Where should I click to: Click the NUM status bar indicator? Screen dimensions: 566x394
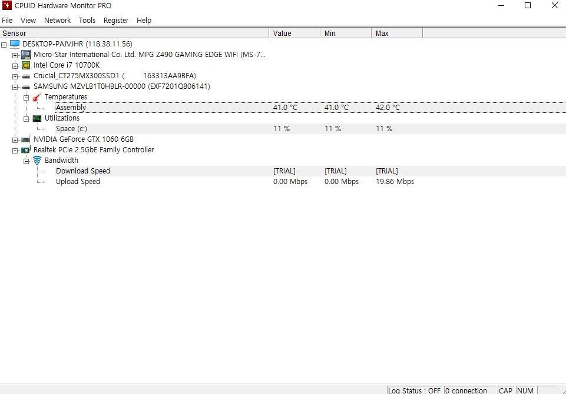[525, 390]
